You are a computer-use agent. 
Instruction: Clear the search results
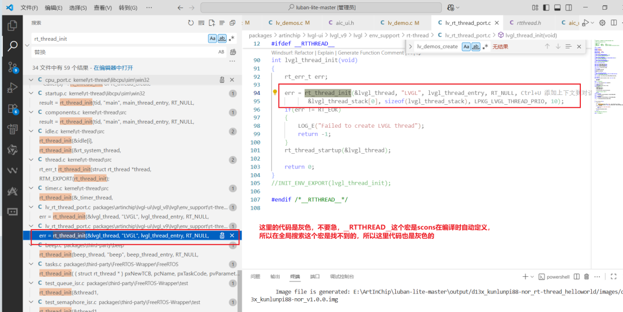(201, 23)
